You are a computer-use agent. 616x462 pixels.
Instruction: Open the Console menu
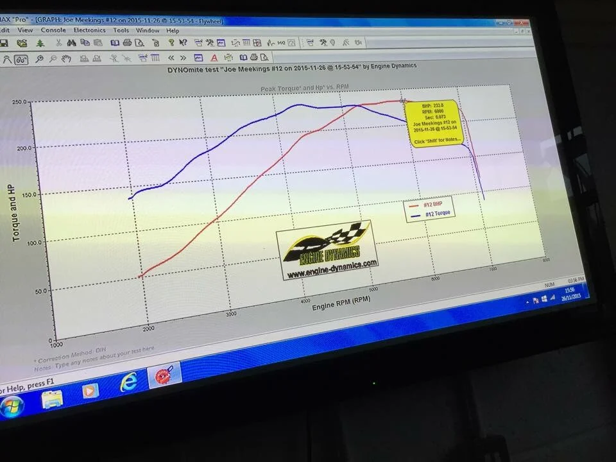[53, 30]
